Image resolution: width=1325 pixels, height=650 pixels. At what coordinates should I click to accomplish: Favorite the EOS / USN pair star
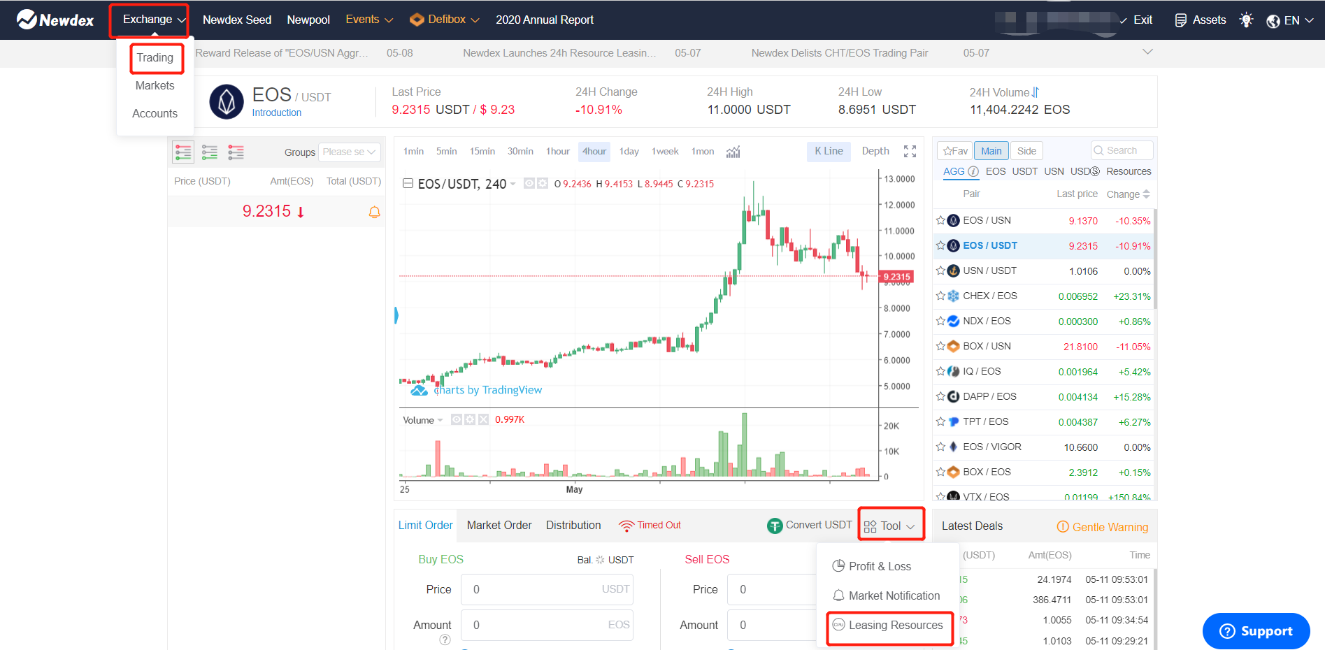(x=940, y=220)
